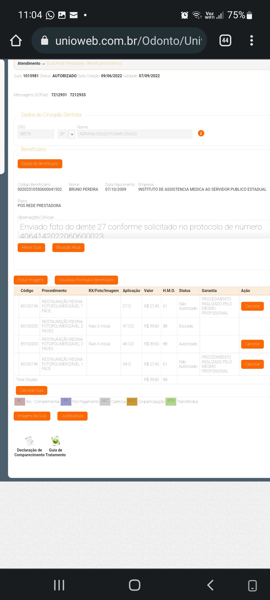This screenshot has height=600, width=270.
Task: Click Visualizar Prontuário Beneficiário button
Action: point(86,280)
